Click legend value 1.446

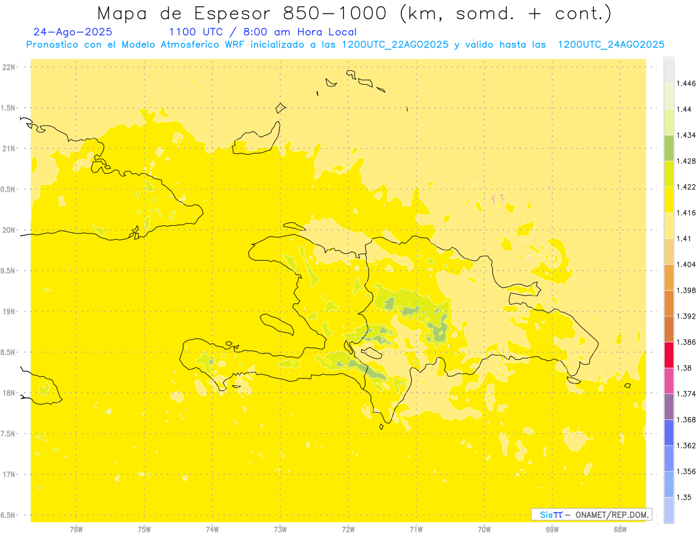[x=686, y=83]
